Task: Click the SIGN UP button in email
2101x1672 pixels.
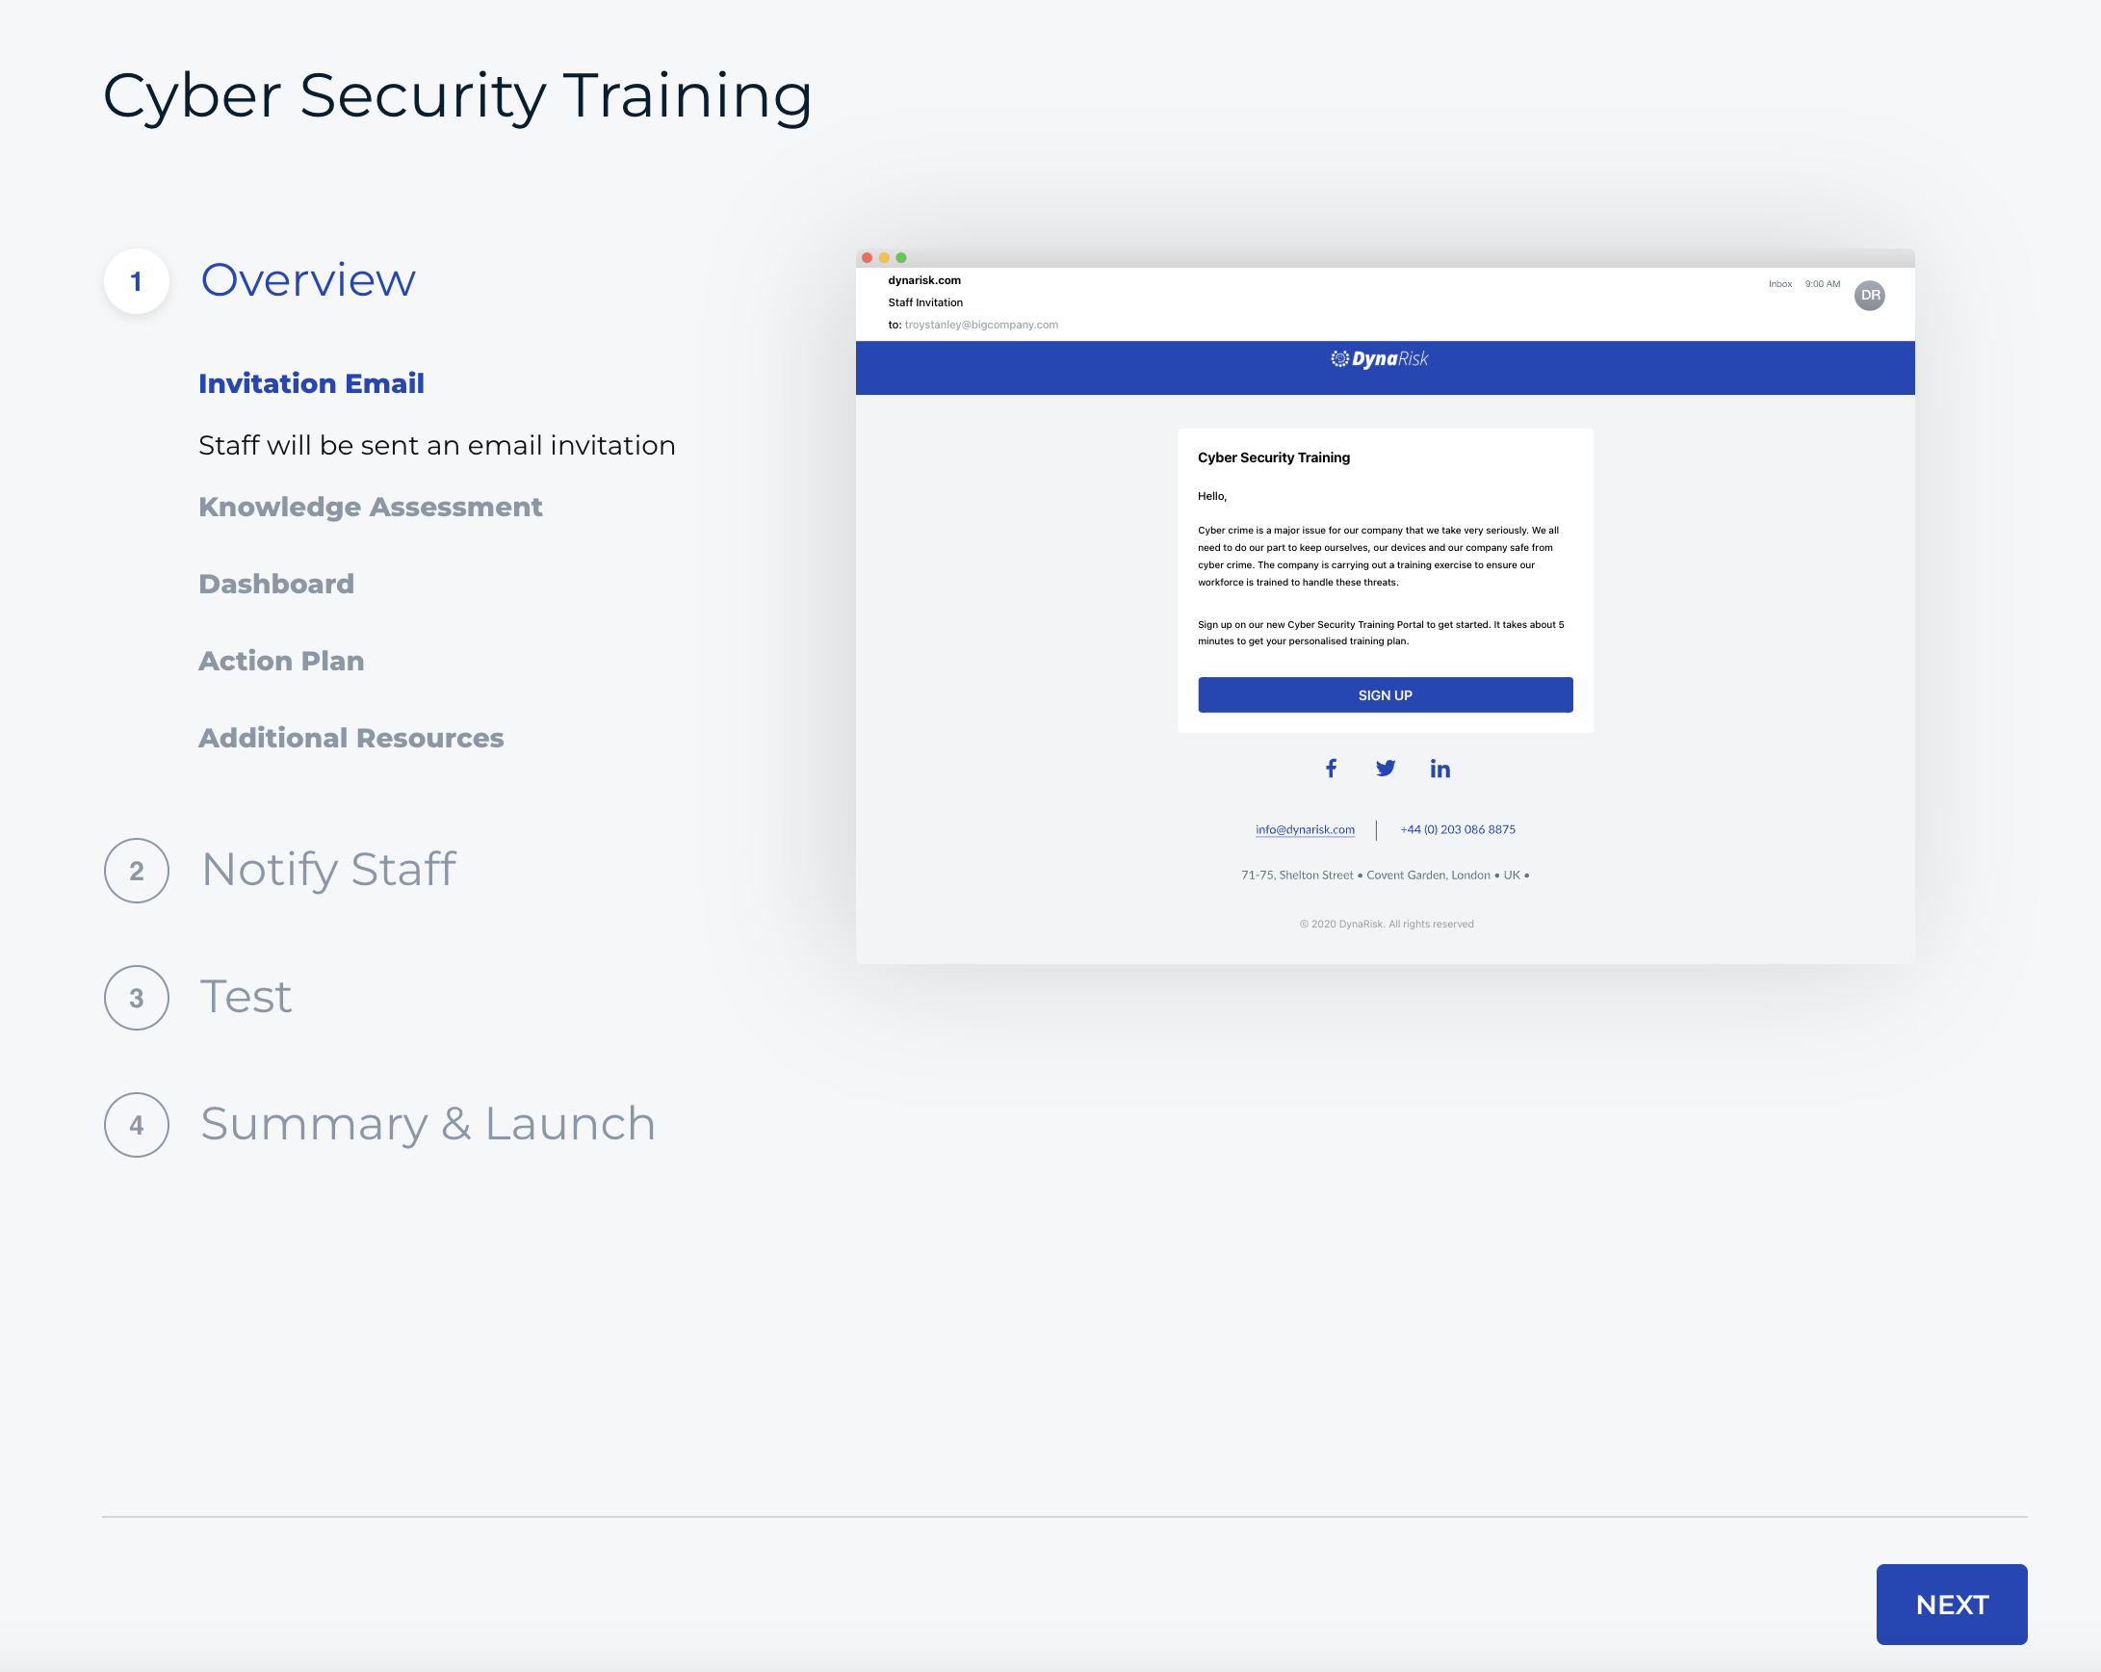Action: (x=1384, y=695)
